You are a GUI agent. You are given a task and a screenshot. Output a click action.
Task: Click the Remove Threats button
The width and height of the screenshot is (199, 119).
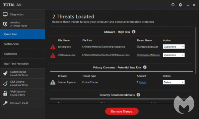122,111
